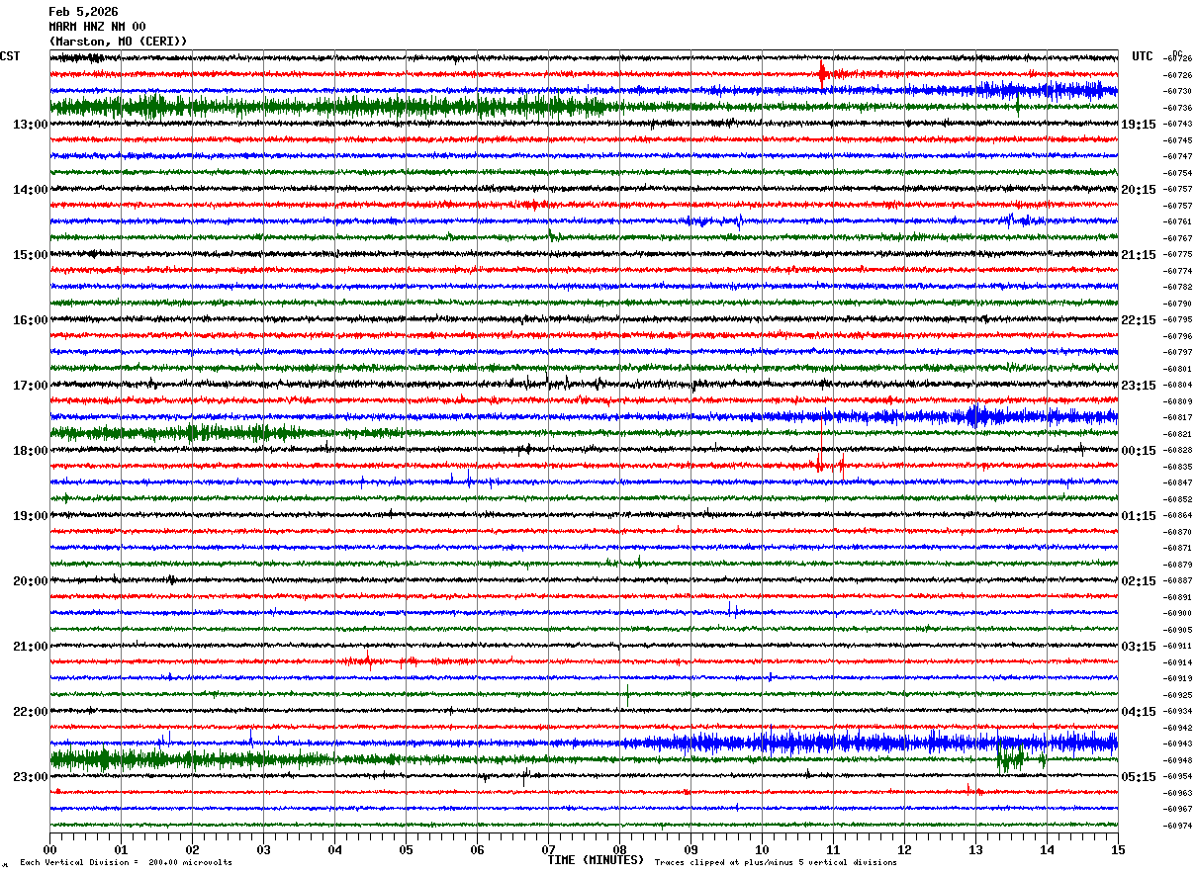The width and height of the screenshot is (1197, 876).
Task: Click the DC offset value '-60864'
Action: pos(1177,516)
